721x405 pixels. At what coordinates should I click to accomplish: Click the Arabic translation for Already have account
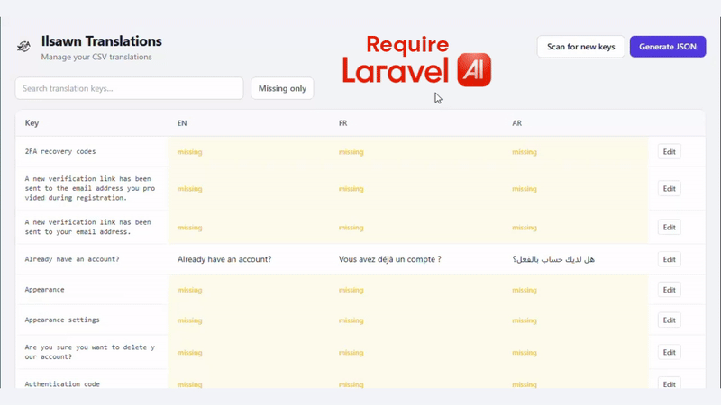pos(553,259)
